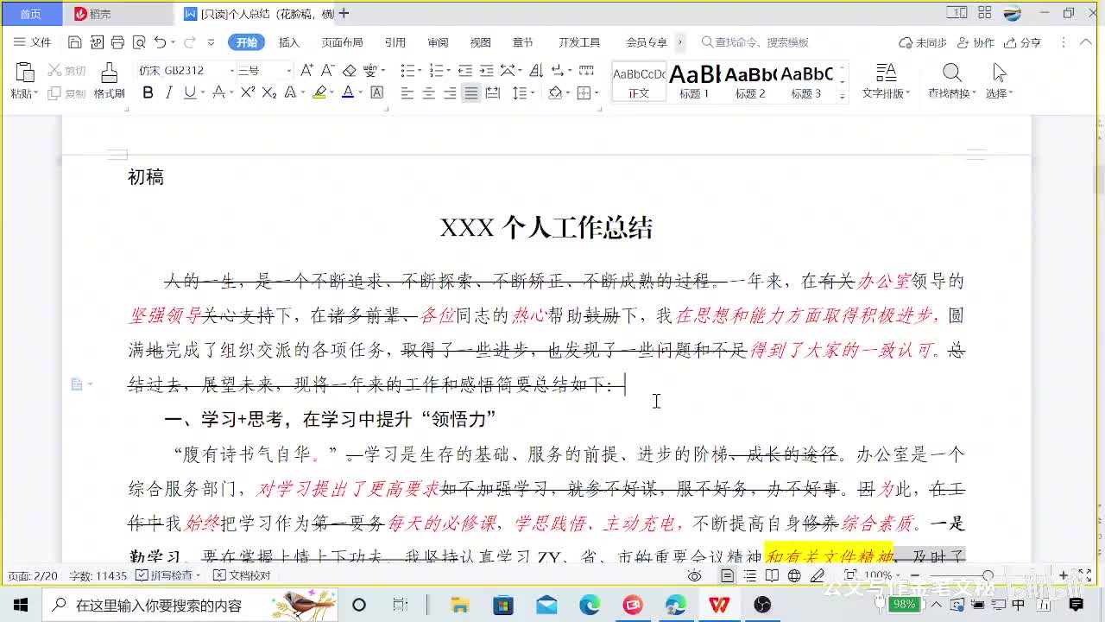Viewport: 1105px width, 622px height.
Task: Apply the blue font color button
Action: (347, 92)
